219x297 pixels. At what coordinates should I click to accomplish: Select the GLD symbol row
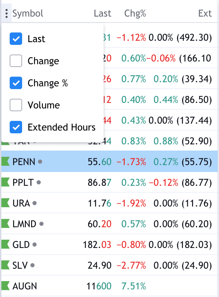pos(109,245)
